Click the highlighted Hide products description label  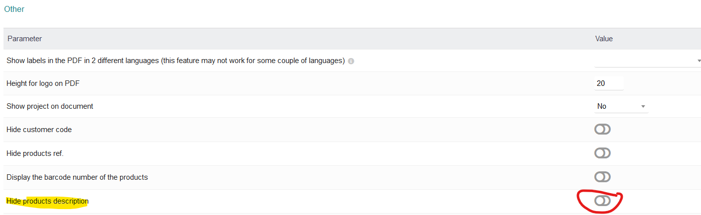[x=47, y=201]
